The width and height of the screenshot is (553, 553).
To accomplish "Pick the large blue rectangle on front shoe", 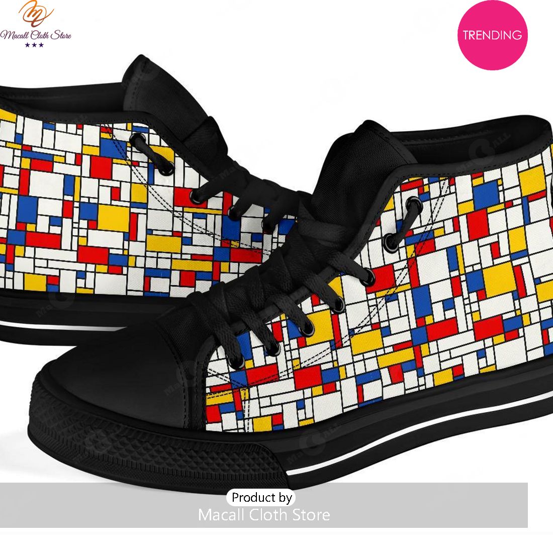I will [x=421, y=301].
